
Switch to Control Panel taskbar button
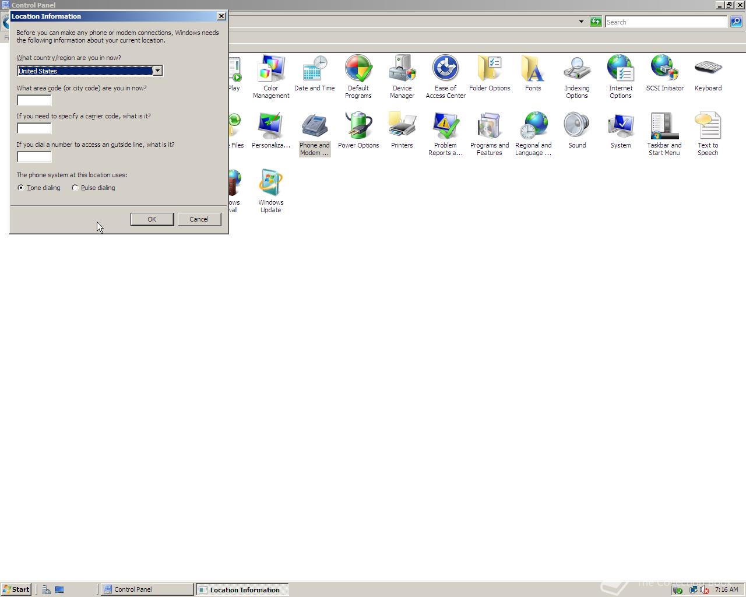click(x=147, y=589)
